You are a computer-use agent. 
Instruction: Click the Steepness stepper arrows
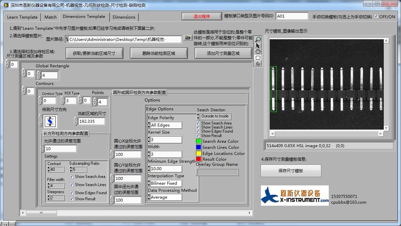point(49,198)
